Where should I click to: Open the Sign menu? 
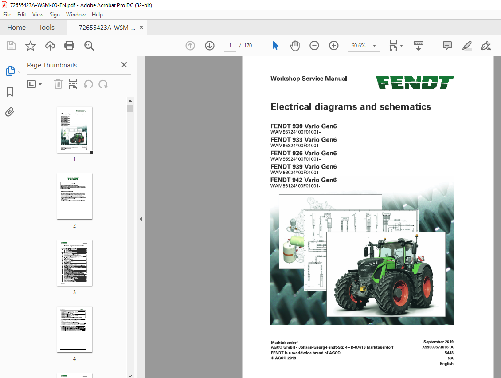point(55,15)
